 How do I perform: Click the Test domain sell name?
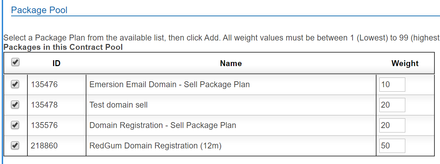click(118, 105)
